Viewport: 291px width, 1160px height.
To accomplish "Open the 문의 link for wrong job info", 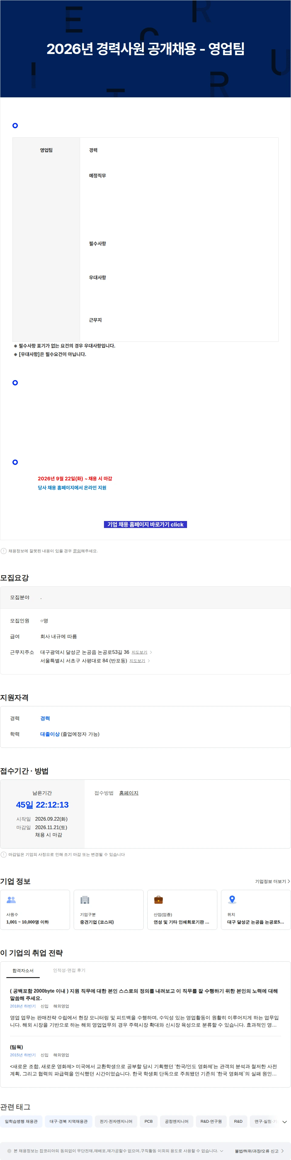I will point(77,551).
